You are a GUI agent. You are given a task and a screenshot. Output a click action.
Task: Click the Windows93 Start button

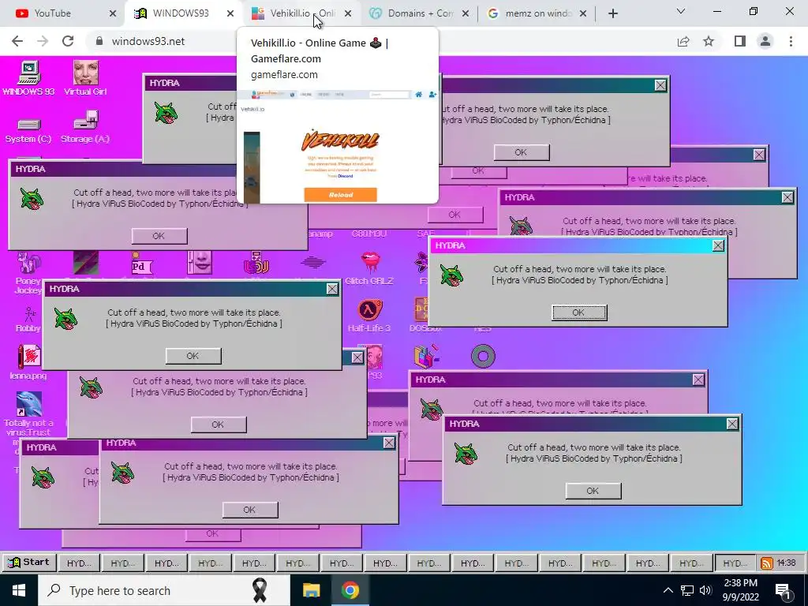(29, 562)
